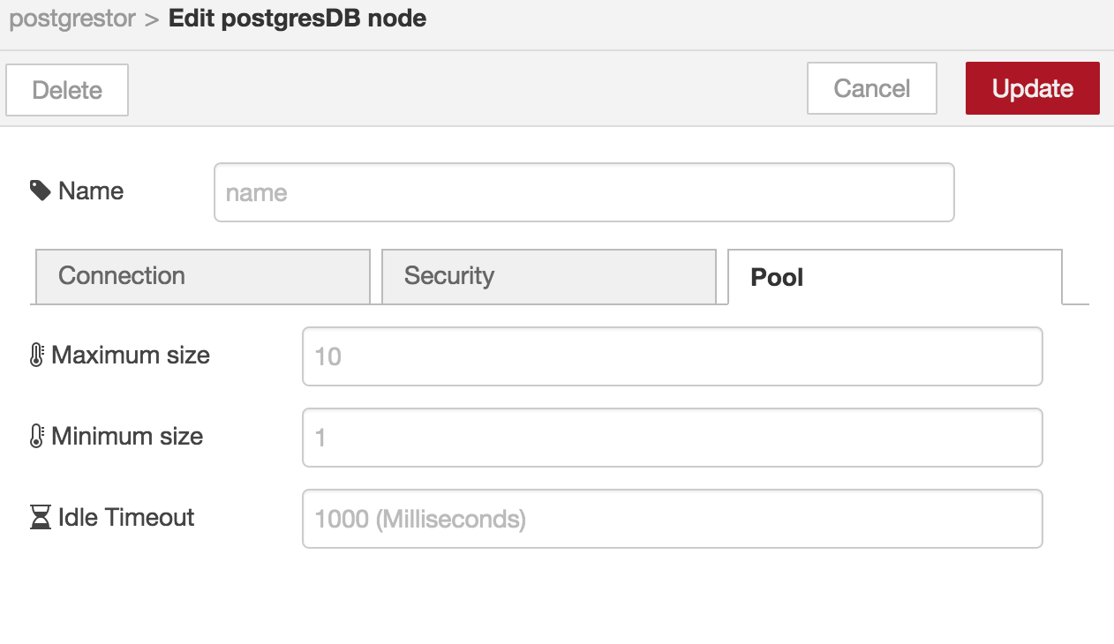Go back via the postgrestor breadcrumb

tap(72, 19)
